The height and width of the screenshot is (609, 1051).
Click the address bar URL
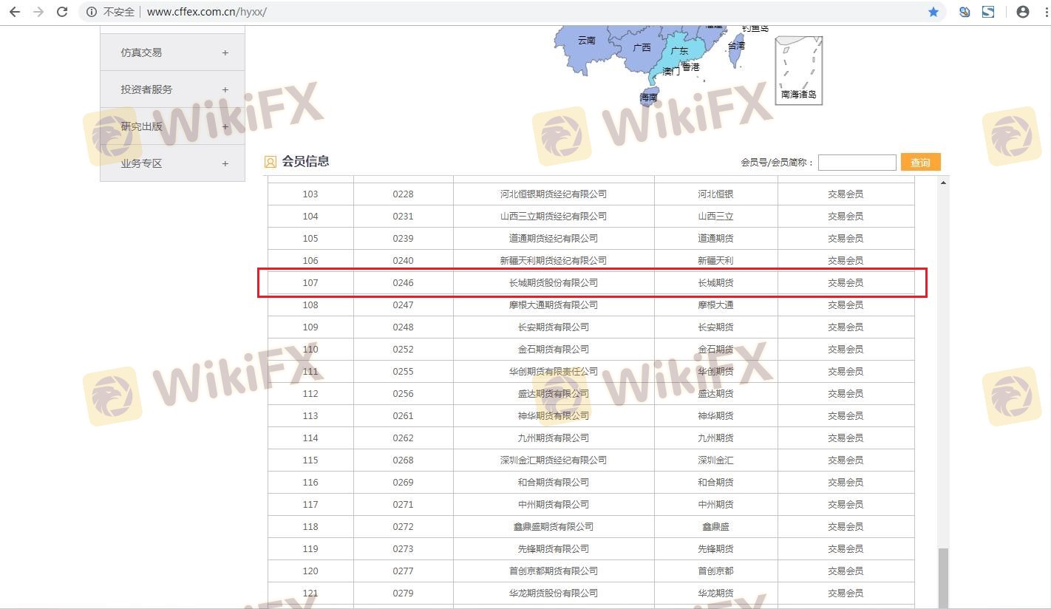(x=207, y=12)
